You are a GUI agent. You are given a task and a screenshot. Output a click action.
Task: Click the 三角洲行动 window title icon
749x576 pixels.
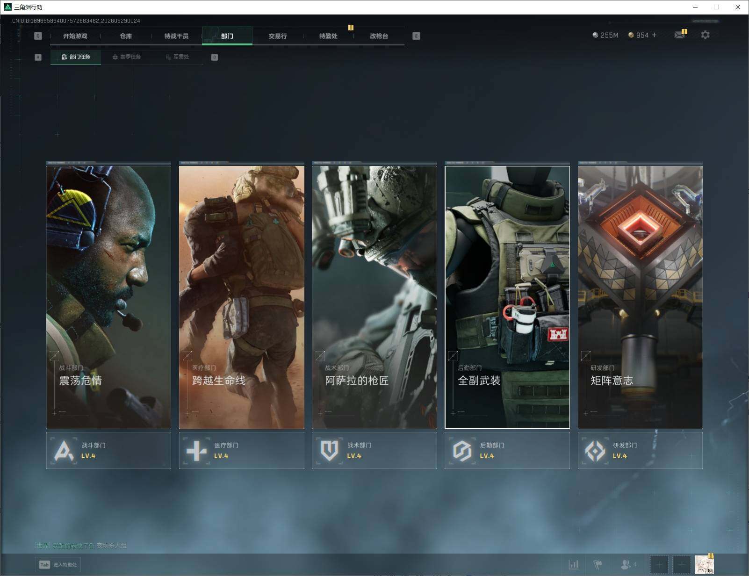[x=7, y=7]
